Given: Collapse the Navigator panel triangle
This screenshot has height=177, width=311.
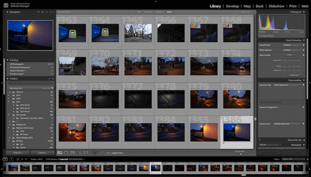Looking at the screenshot, I should tap(8, 12).
